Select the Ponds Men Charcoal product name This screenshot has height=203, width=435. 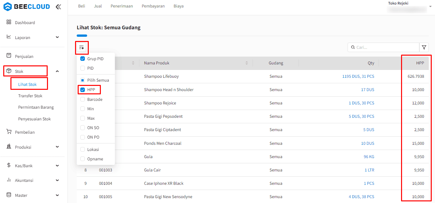click(x=163, y=143)
